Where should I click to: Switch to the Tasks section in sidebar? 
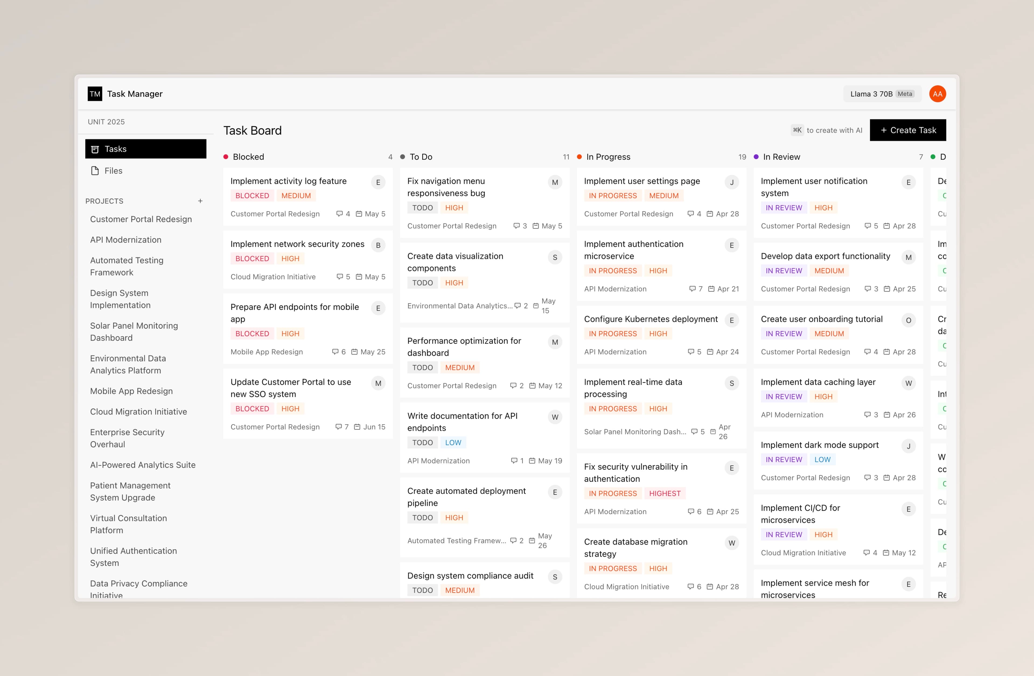(115, 149)
